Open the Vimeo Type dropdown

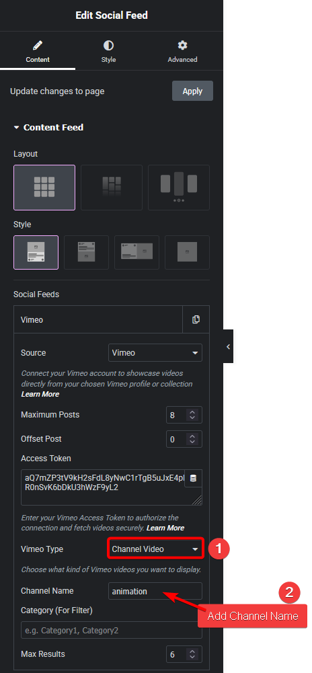click(155, 549)
